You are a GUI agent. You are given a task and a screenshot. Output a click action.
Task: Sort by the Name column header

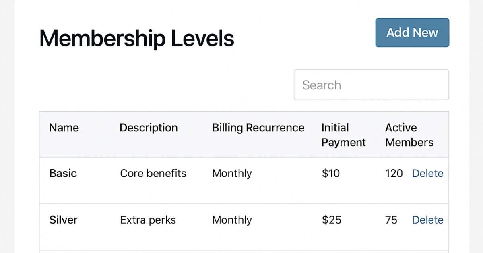tap(64, 128)
